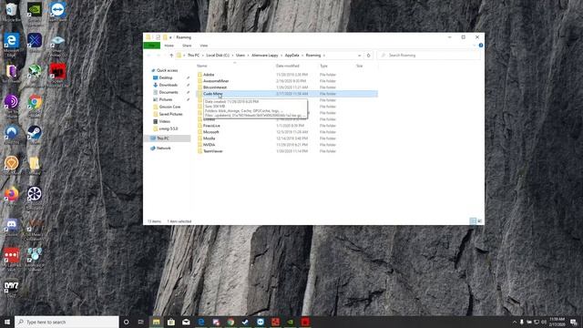Sort by Date modified column header
The height and width of the screenshot is (328, 583).
coord(288,67)
